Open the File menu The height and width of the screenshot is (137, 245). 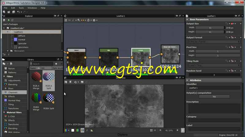[x=6, y=8]
